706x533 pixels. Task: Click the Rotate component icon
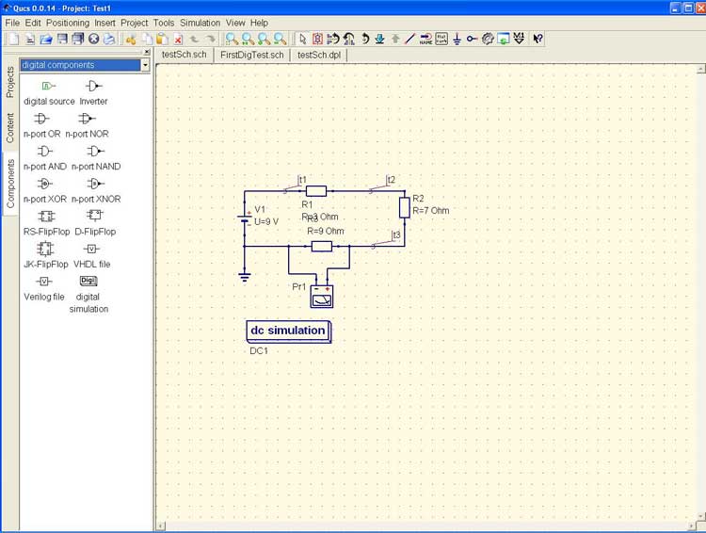pos(364,40)
